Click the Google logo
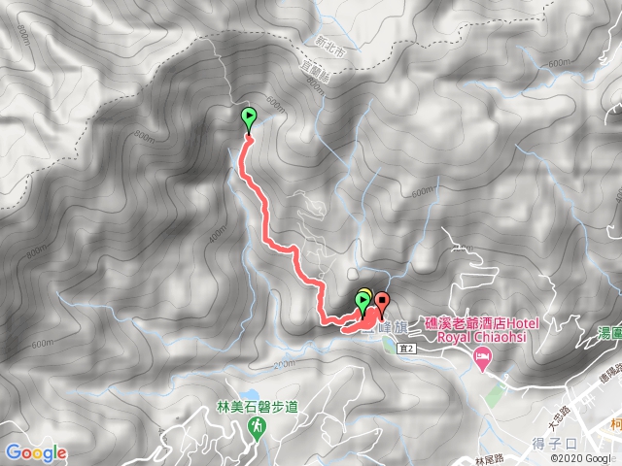The height and width of the screenshot is (466, 622). click(x=37, y=453)
